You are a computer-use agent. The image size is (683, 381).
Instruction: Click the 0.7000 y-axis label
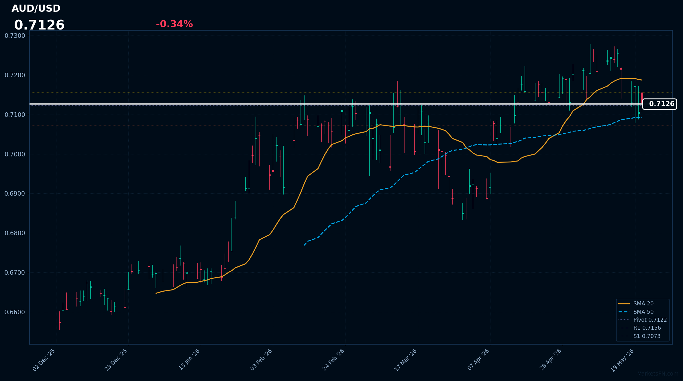15,154
